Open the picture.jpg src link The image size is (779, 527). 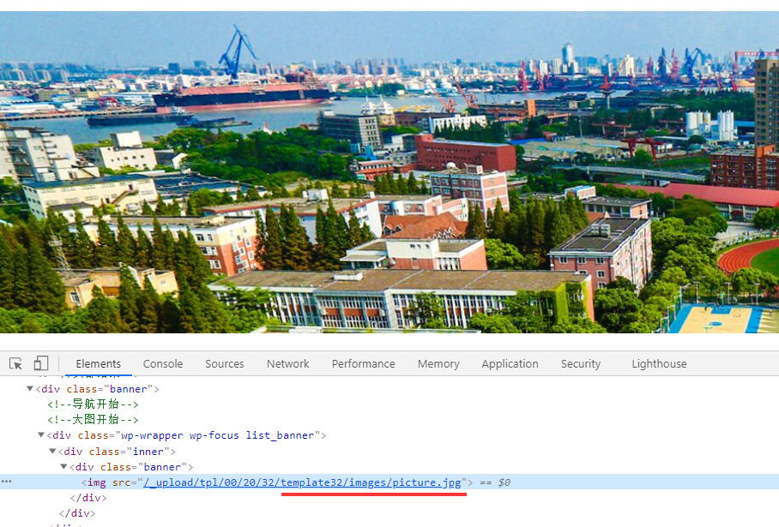pos(302,482)
